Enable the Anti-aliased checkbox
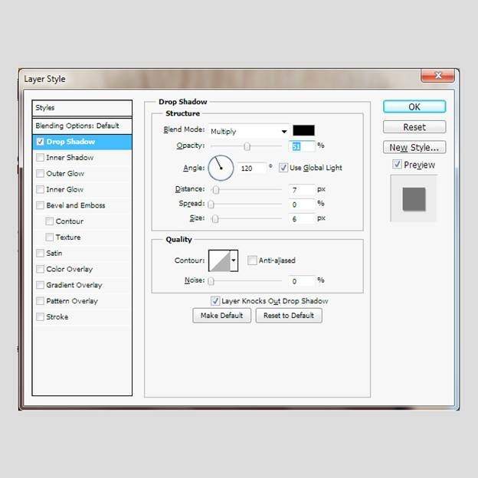 click(252, 260)
